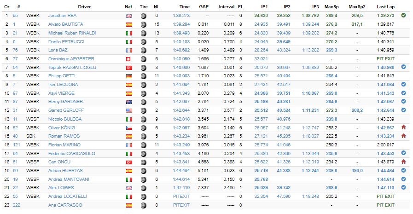Click the Tire column header
413x214 pixels.
click(x=144, y=7)
